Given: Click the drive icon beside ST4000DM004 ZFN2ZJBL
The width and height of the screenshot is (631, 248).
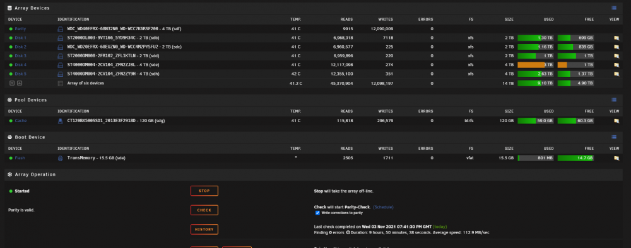Looking at the screenshot, I should pyautogui.click(x=61, y=65).
